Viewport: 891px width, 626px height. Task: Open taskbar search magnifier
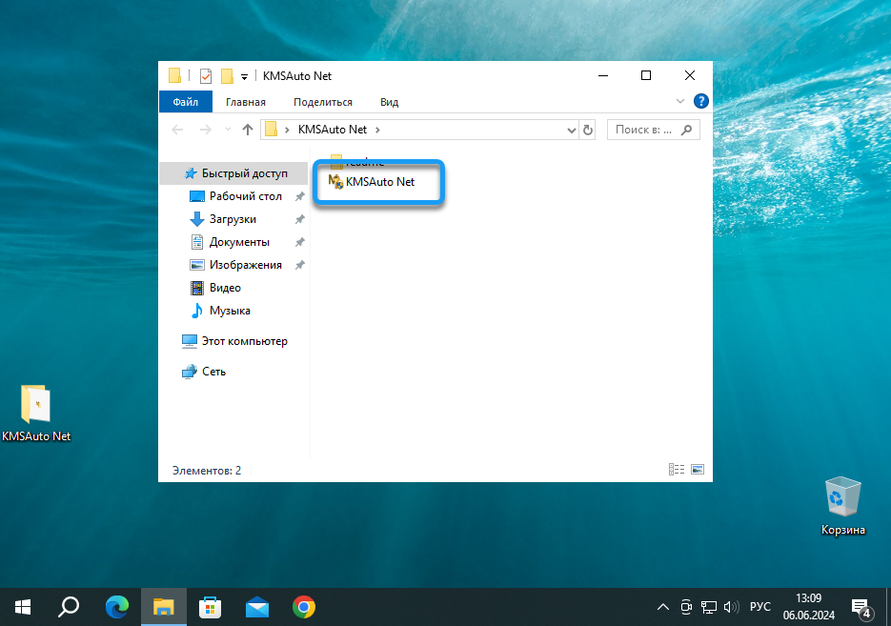click(69, 607)
